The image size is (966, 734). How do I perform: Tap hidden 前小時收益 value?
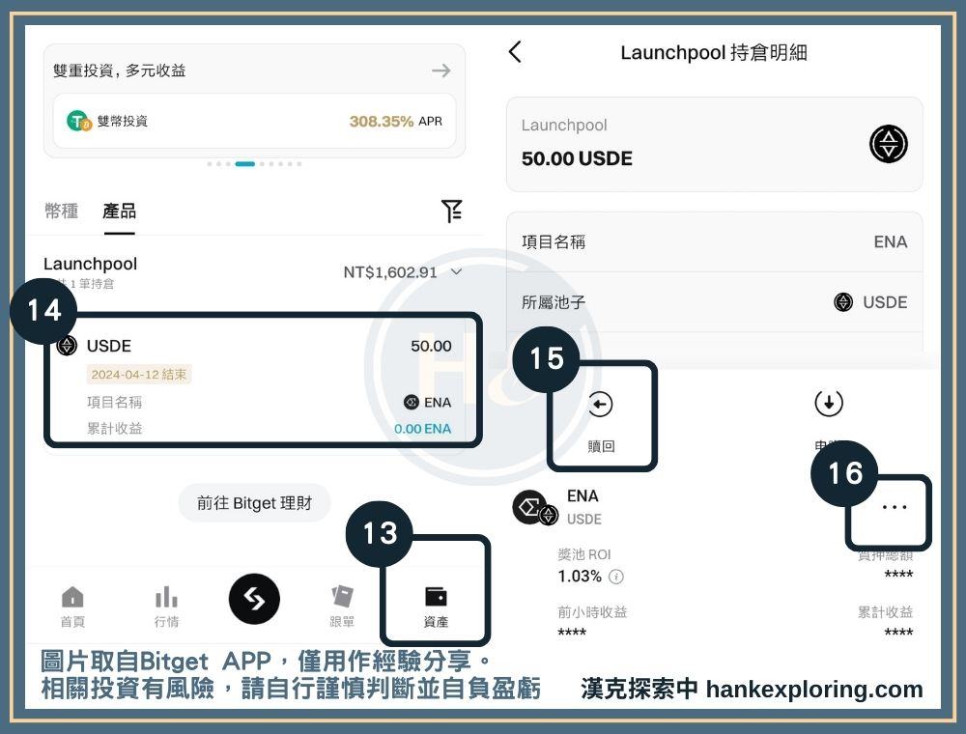pyautogui.click(x=572, y=632)
